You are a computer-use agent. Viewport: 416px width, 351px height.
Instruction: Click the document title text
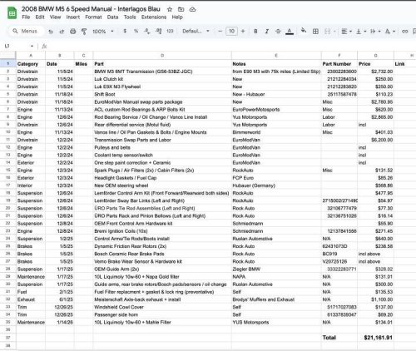91,9
